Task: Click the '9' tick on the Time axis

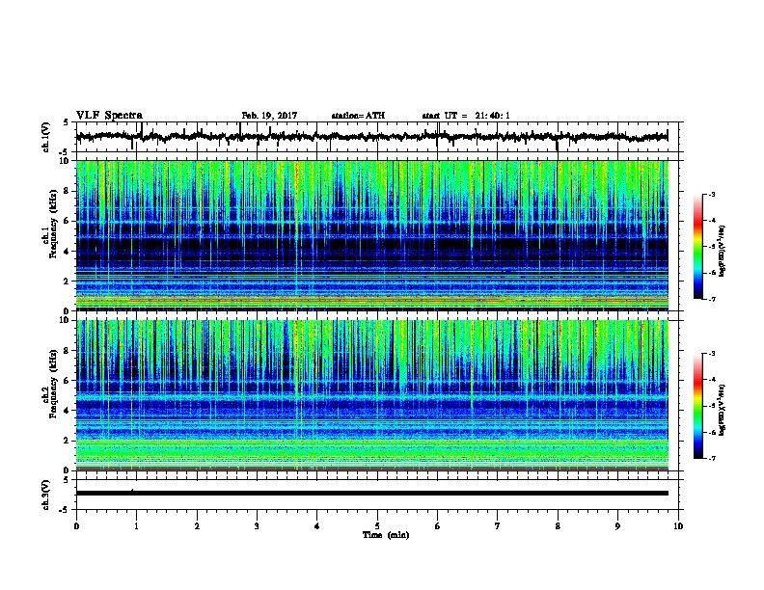Action: point(617,526)
